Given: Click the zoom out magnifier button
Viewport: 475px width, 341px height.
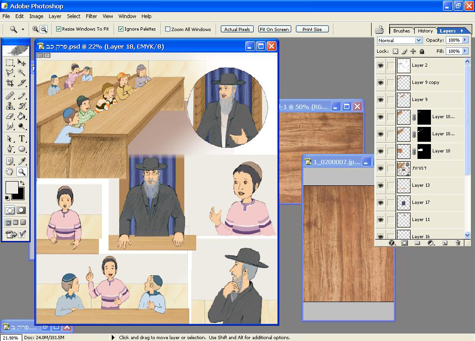Looking at the screenshot, I should click(44, 29).
